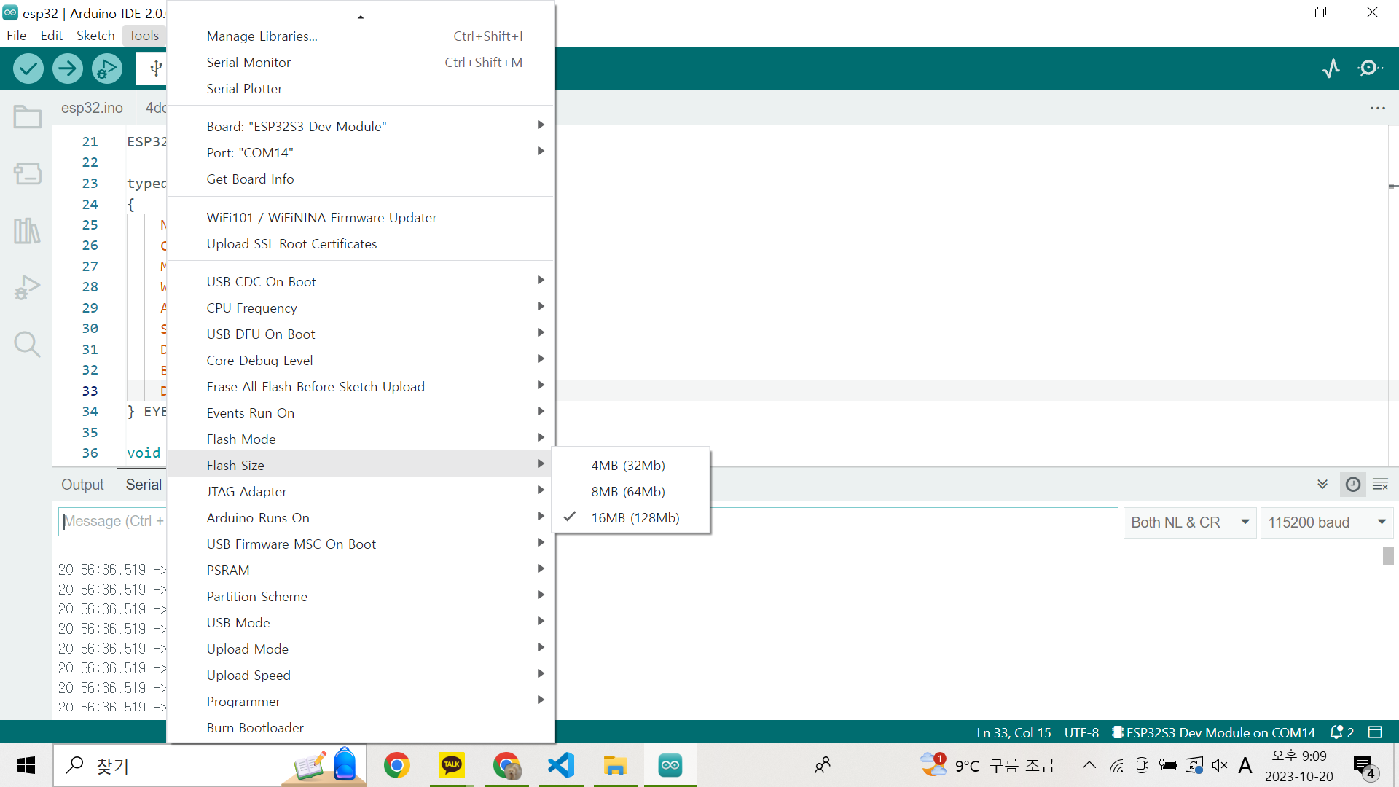
Task: Choose Get Board Info menu entry
Action: [x=361, y=179]
